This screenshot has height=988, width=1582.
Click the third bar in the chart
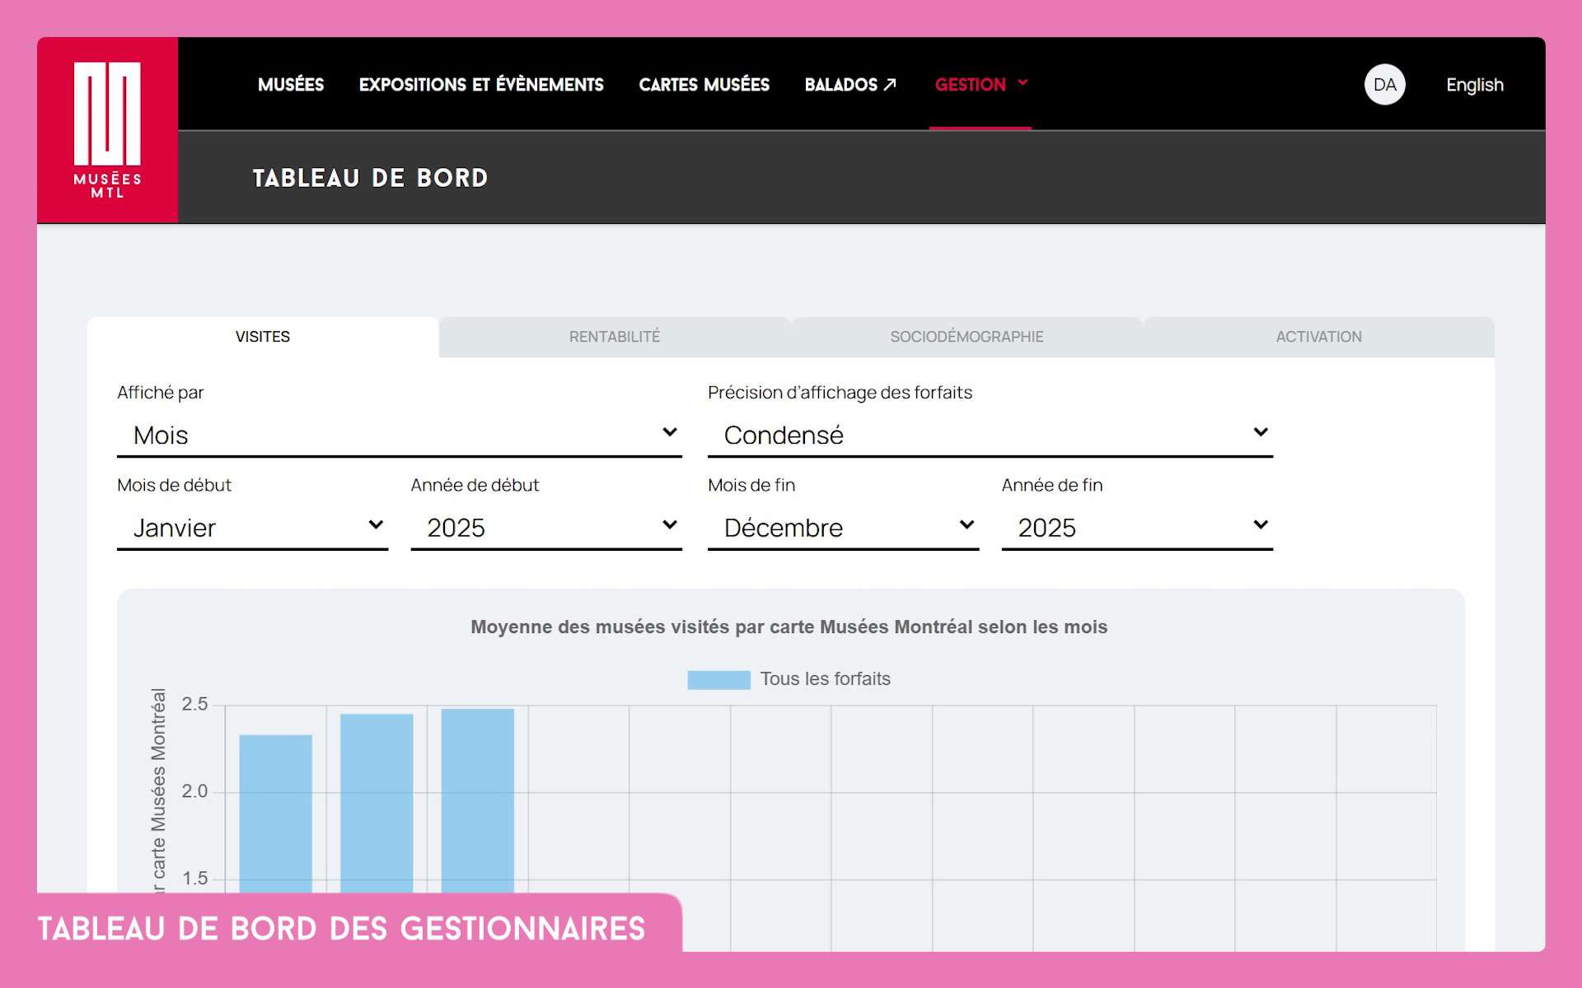[x=478, y=800]
